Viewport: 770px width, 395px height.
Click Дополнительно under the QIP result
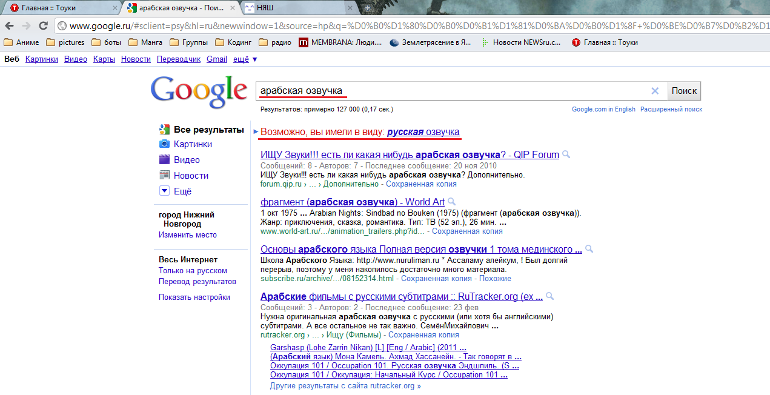point(351,184)
